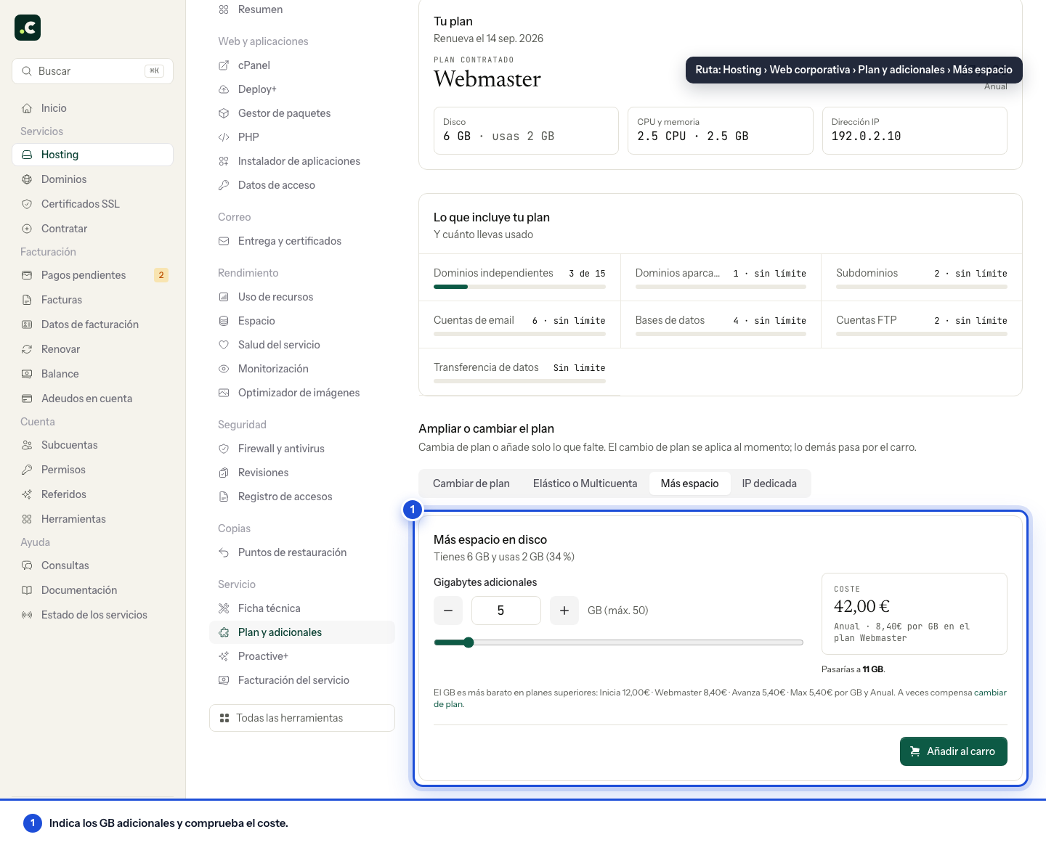
Task: Click the Referidos sparkle icon
Action: [27, 494]
